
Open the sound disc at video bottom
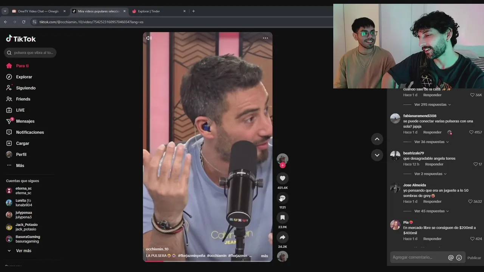[282, 257]
